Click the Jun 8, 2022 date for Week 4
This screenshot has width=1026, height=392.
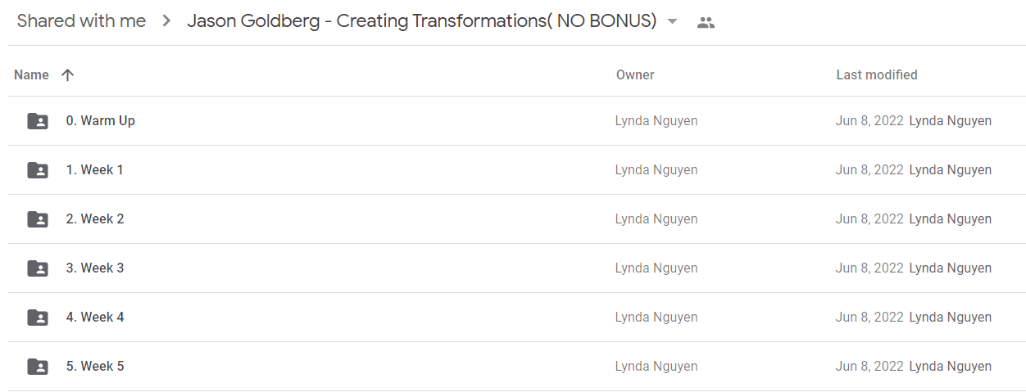(x=869, y=318)
